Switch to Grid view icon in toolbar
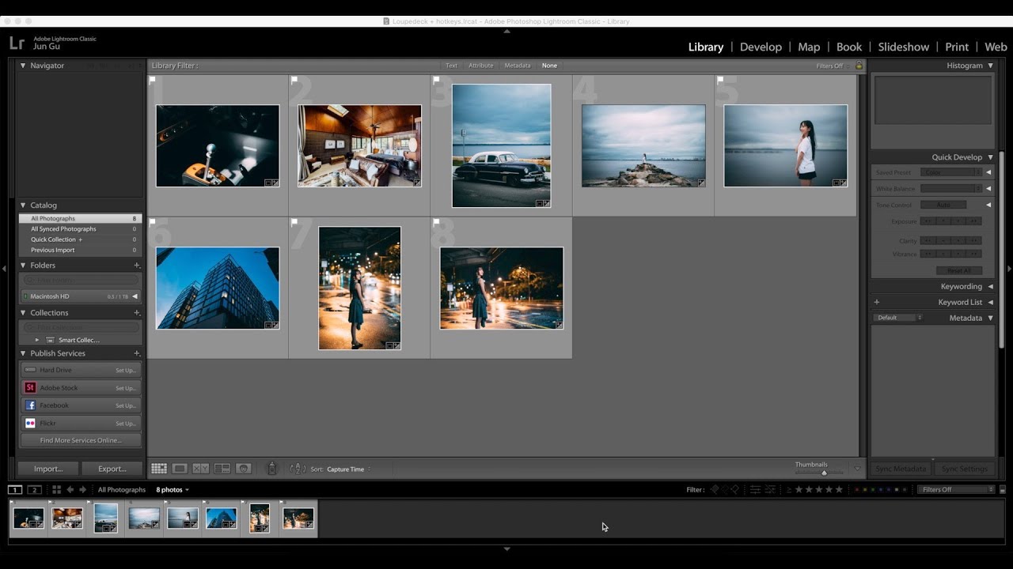Image resolution: width=1013 pixels, height=569 pixels. (x=159, y=469)
